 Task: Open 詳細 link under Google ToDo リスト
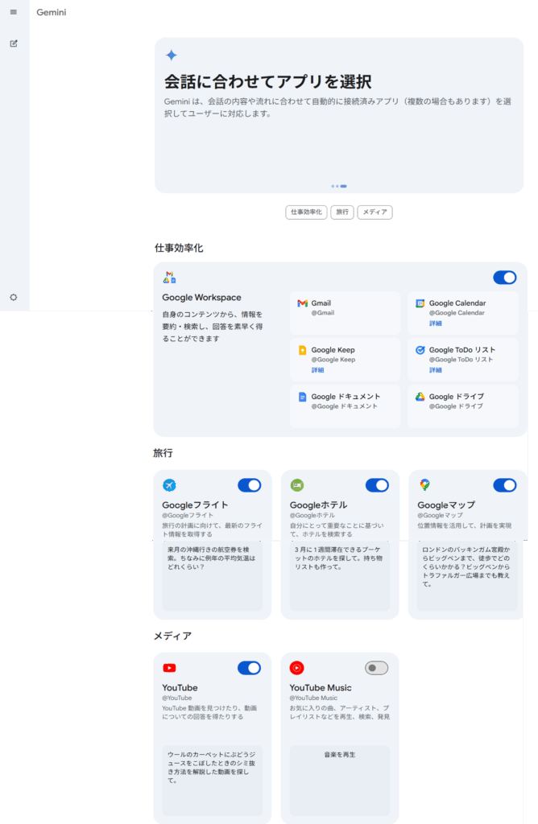(436, 370)
